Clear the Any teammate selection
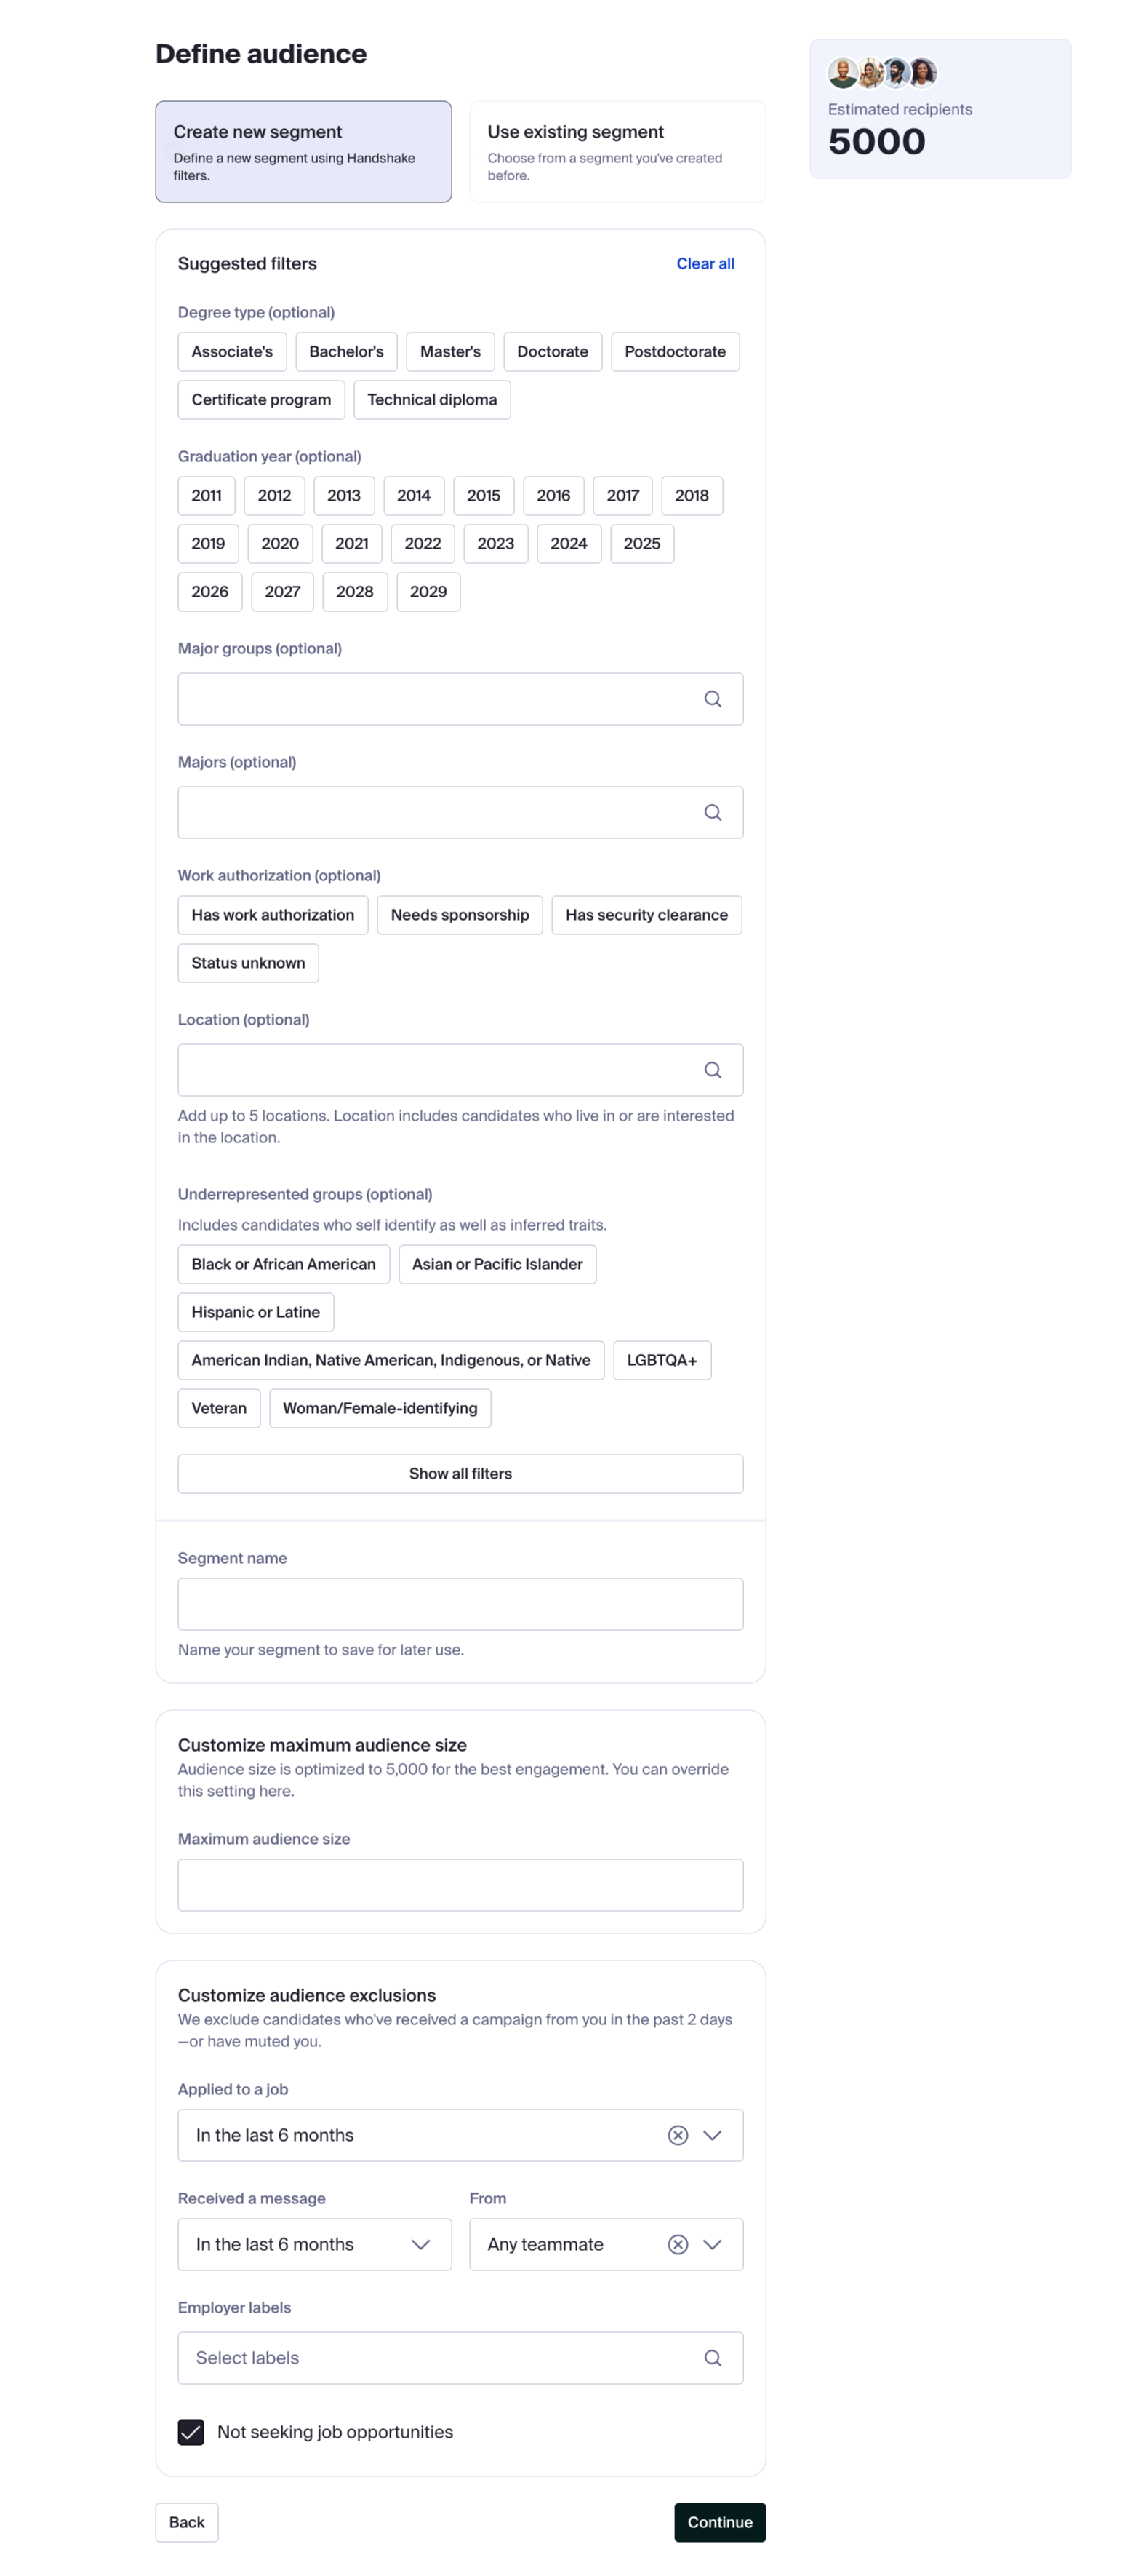 [x=678, y=2244]
